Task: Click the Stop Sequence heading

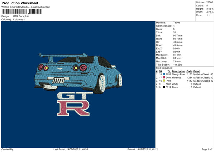Action: 164,68
